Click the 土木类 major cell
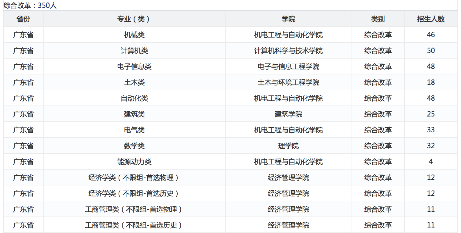The width and height of the screenshot is (461, 233). pos(134,82)
